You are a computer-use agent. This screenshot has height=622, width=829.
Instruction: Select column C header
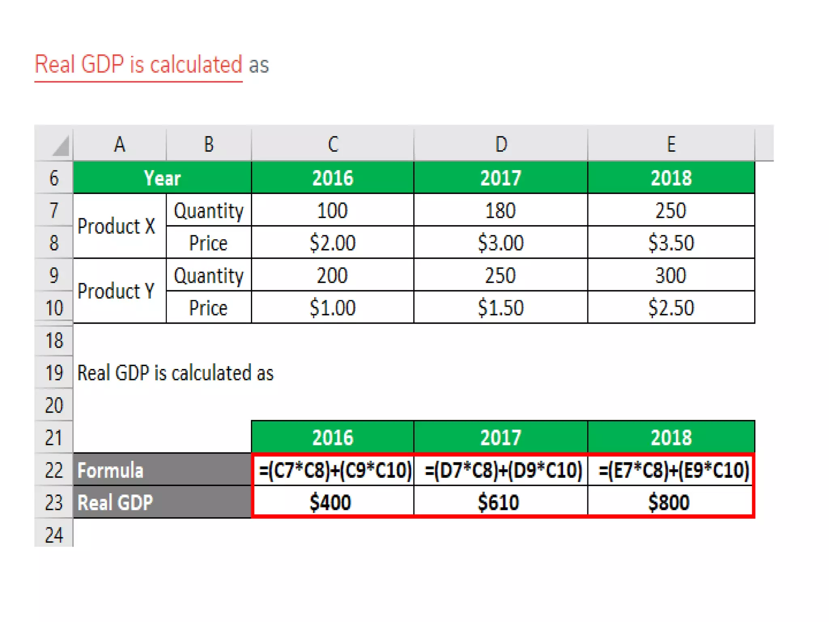332,145
